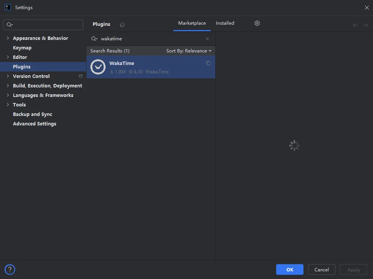Open the help question mark icon

click(10, 269)
